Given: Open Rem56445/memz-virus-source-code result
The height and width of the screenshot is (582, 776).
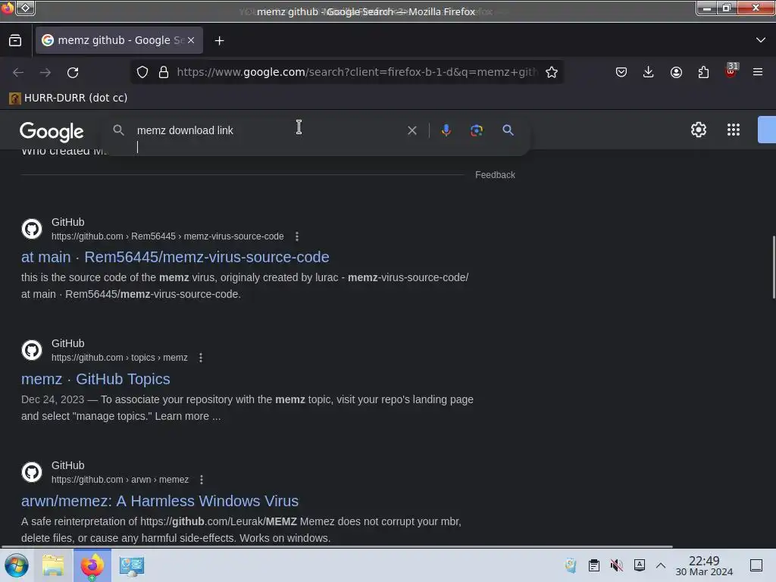Looking at the screenshot, I should tap(175, 258).
